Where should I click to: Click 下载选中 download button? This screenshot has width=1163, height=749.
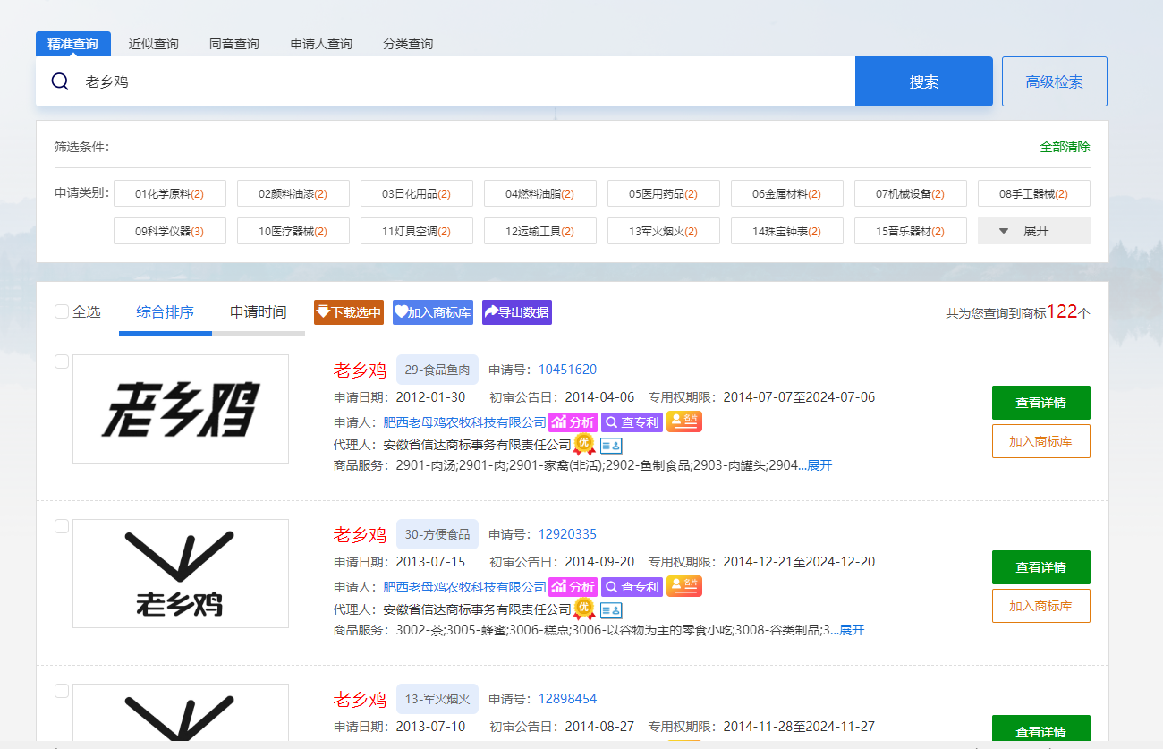pos(349,312)
